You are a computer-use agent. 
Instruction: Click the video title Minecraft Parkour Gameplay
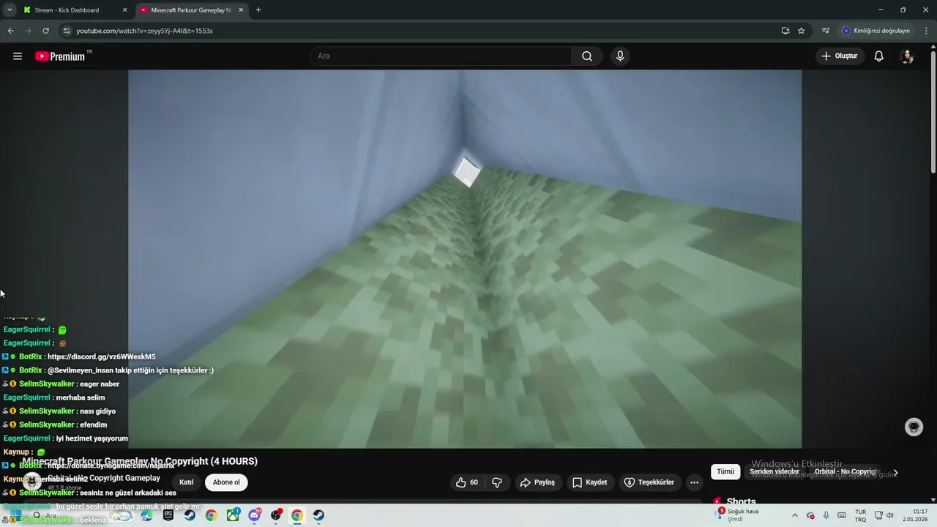140,461
